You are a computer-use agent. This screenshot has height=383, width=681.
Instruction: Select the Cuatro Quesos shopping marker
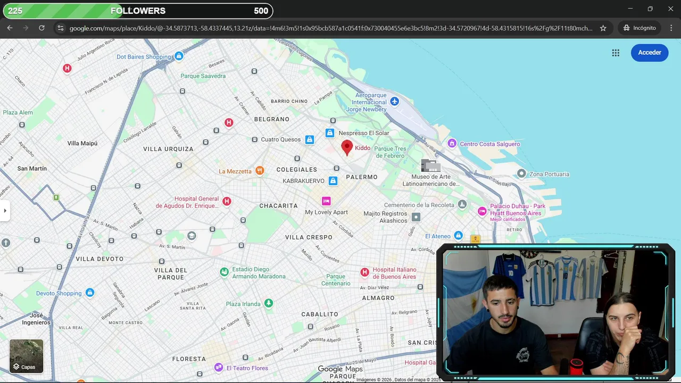pyautogui.click(x=310, y=139)
